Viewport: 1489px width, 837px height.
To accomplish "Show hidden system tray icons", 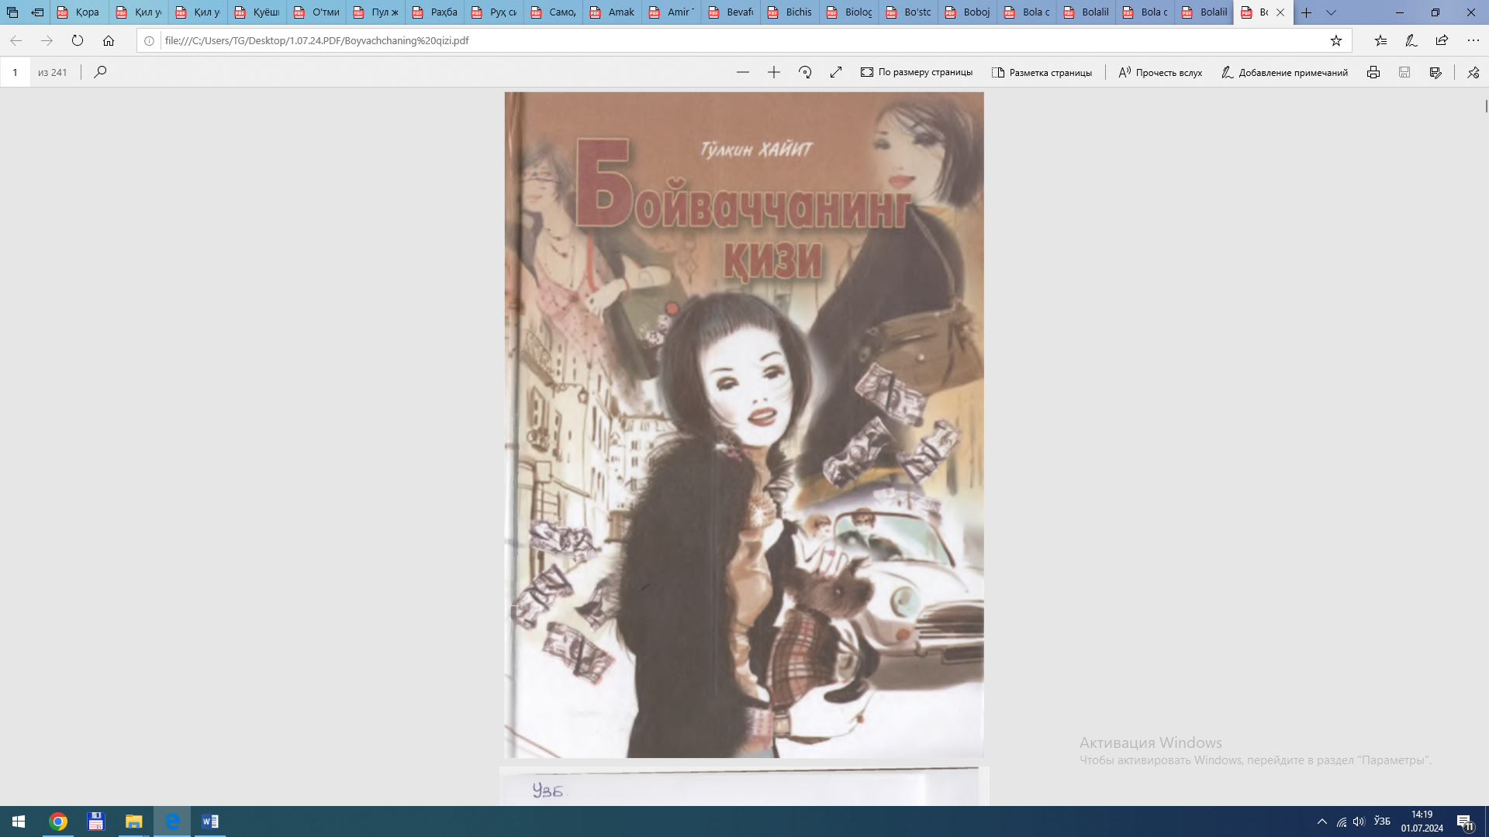I will (x=1321, y=821).
